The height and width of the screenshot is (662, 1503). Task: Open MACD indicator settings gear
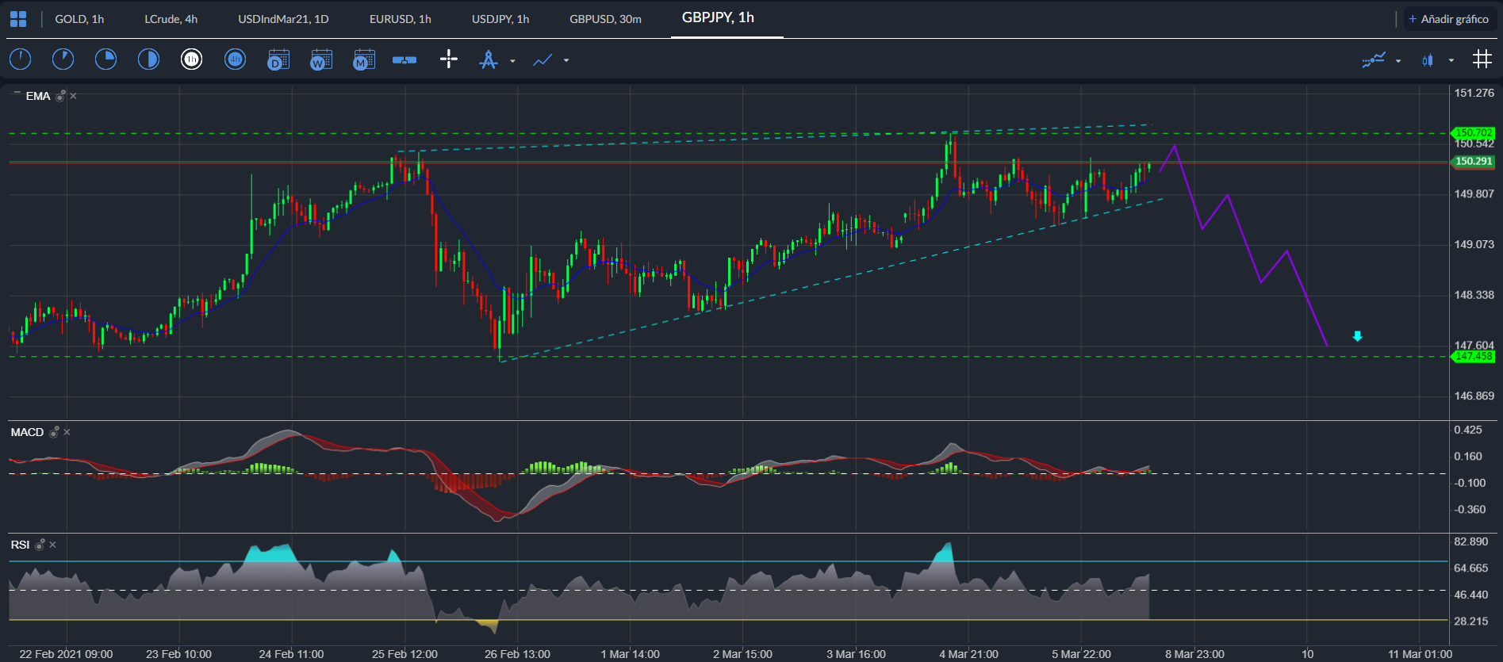tap(54, 432)
